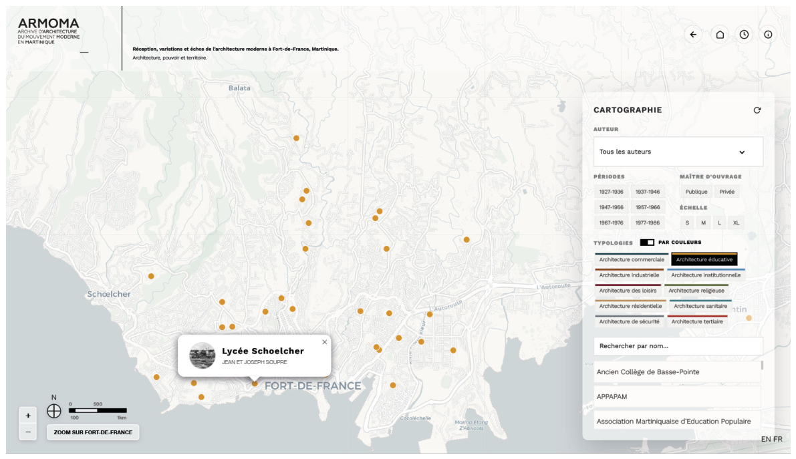Zoom in with the plus button
The width and height of the screenshot is (796, 459).
point(28,416)
